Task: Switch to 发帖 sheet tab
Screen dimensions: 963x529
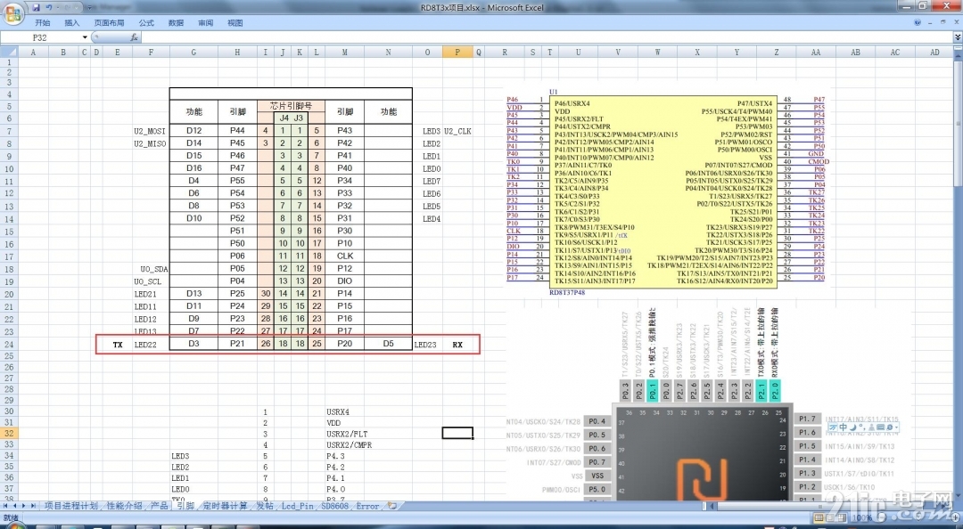Action: click(x=265, y=506)
